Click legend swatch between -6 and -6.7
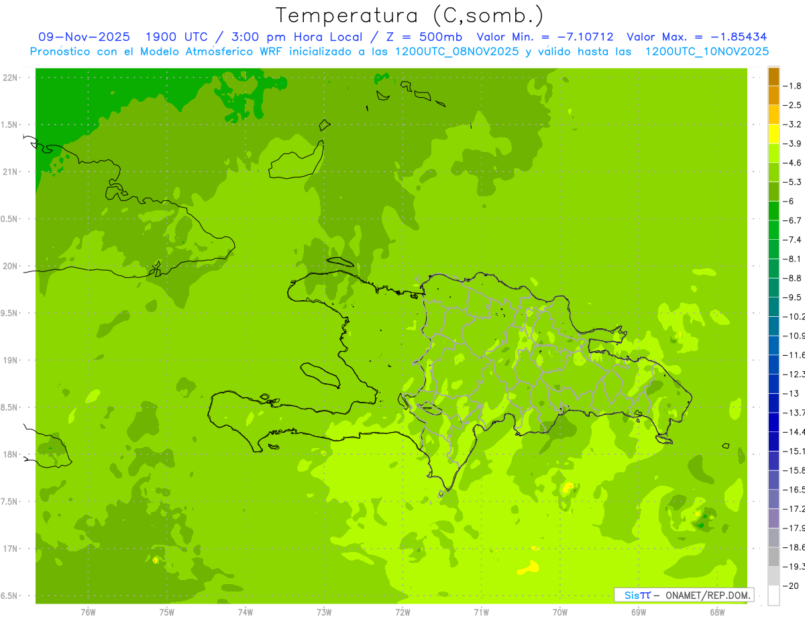805x621 pixels. (773, 211)
